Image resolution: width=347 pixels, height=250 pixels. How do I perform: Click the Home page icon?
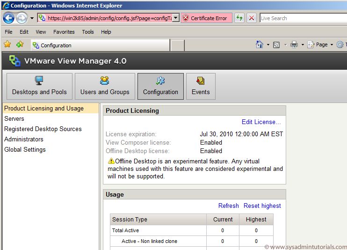point(260,44)
